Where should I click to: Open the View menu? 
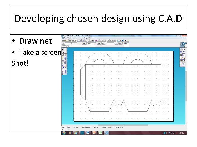pos(82,38)
